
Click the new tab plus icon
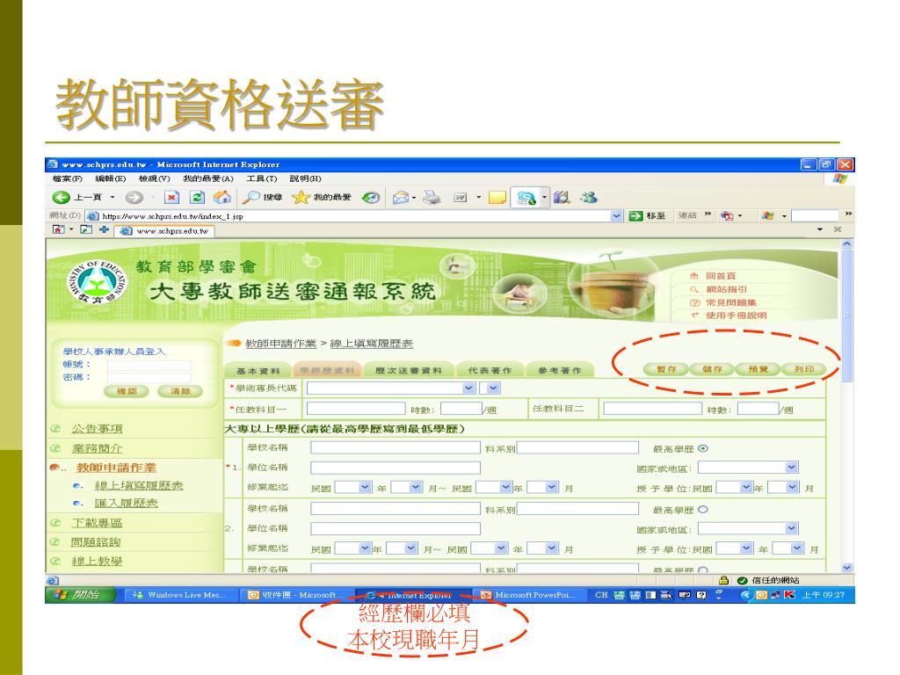(104, 229)
